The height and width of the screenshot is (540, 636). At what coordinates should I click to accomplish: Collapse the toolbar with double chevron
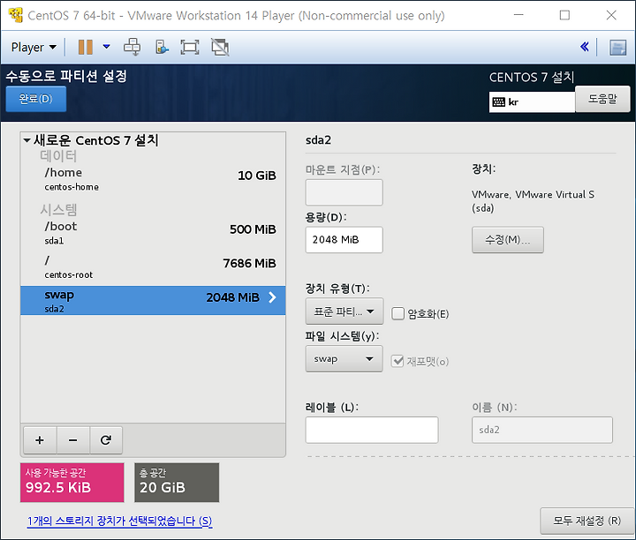point(584,47)
